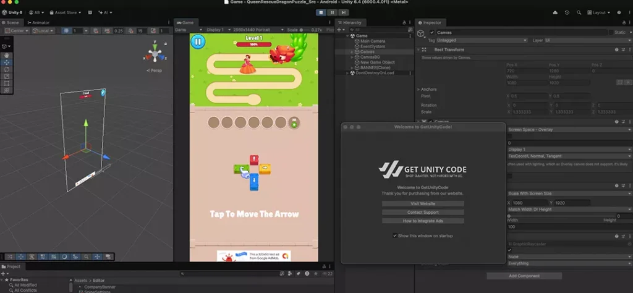This screenshot has height=293, width=633.
Task: Toggle the Project hidden packages count icon
Action: point(328,274)
